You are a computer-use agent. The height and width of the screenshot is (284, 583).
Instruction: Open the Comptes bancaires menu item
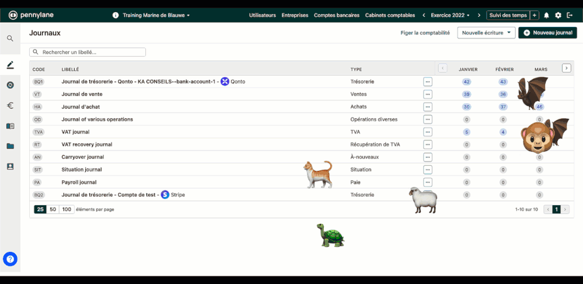[336, 15]
